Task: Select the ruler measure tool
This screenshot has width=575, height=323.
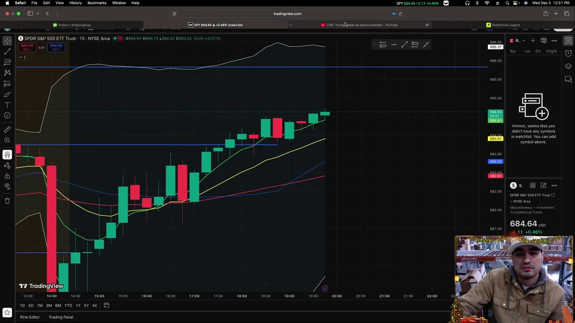Action: [7, 130]
